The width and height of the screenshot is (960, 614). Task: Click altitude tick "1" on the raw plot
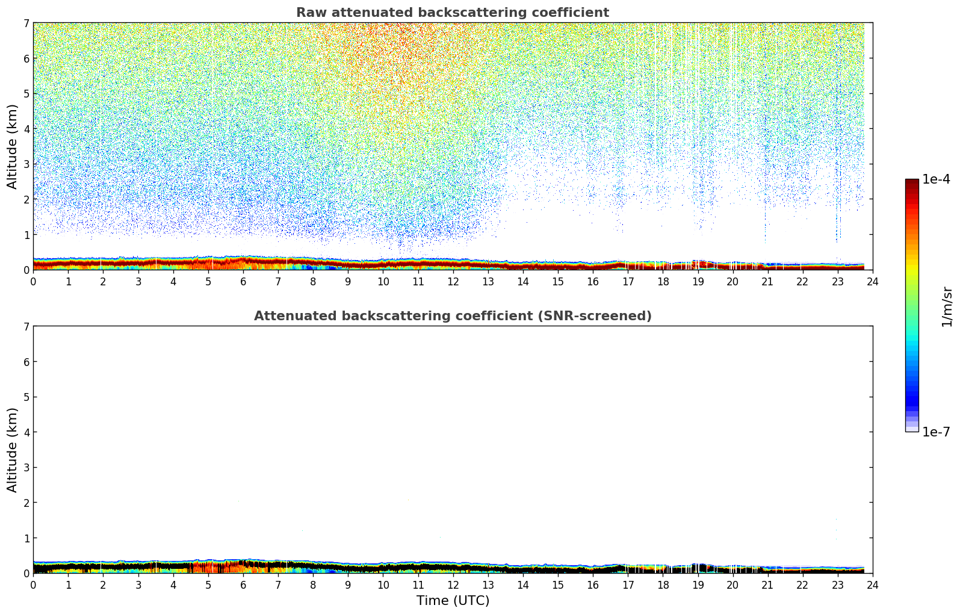coord(26,235)
